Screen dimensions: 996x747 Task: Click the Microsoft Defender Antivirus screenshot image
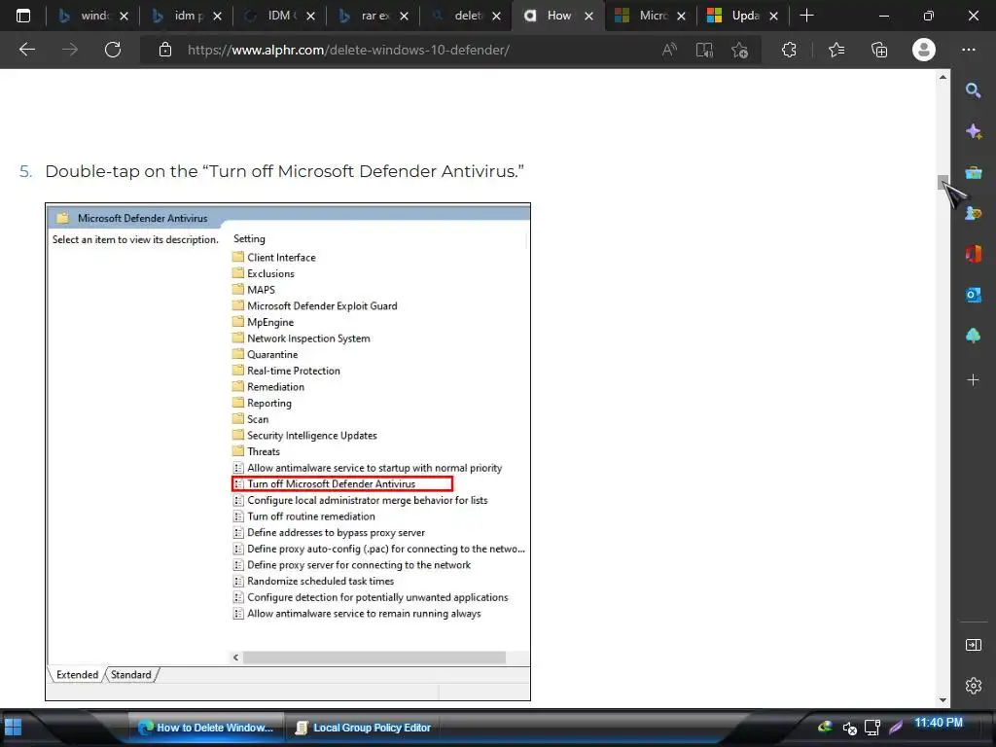[288, 451]
